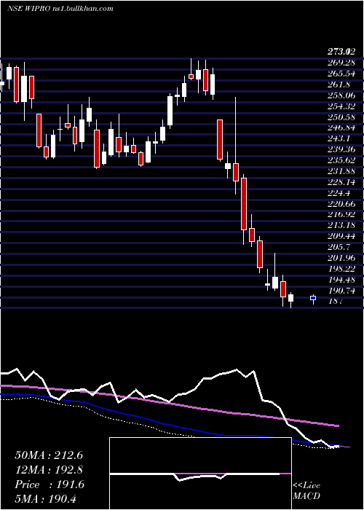
Task: Click the 261.8 price level label
Action: (339, 85)
